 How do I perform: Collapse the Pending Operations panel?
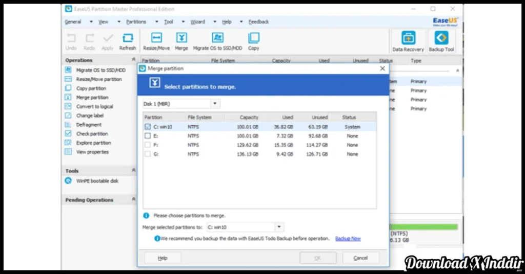(134, 199)
